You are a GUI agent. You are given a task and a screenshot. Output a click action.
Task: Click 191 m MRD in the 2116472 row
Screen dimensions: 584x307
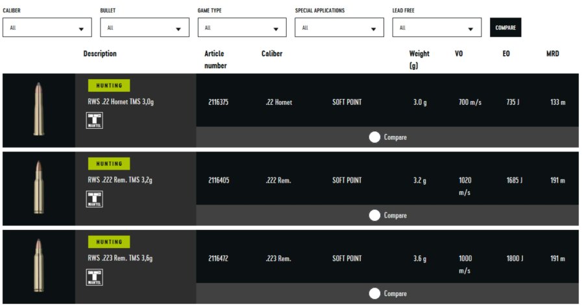(558, 258)
